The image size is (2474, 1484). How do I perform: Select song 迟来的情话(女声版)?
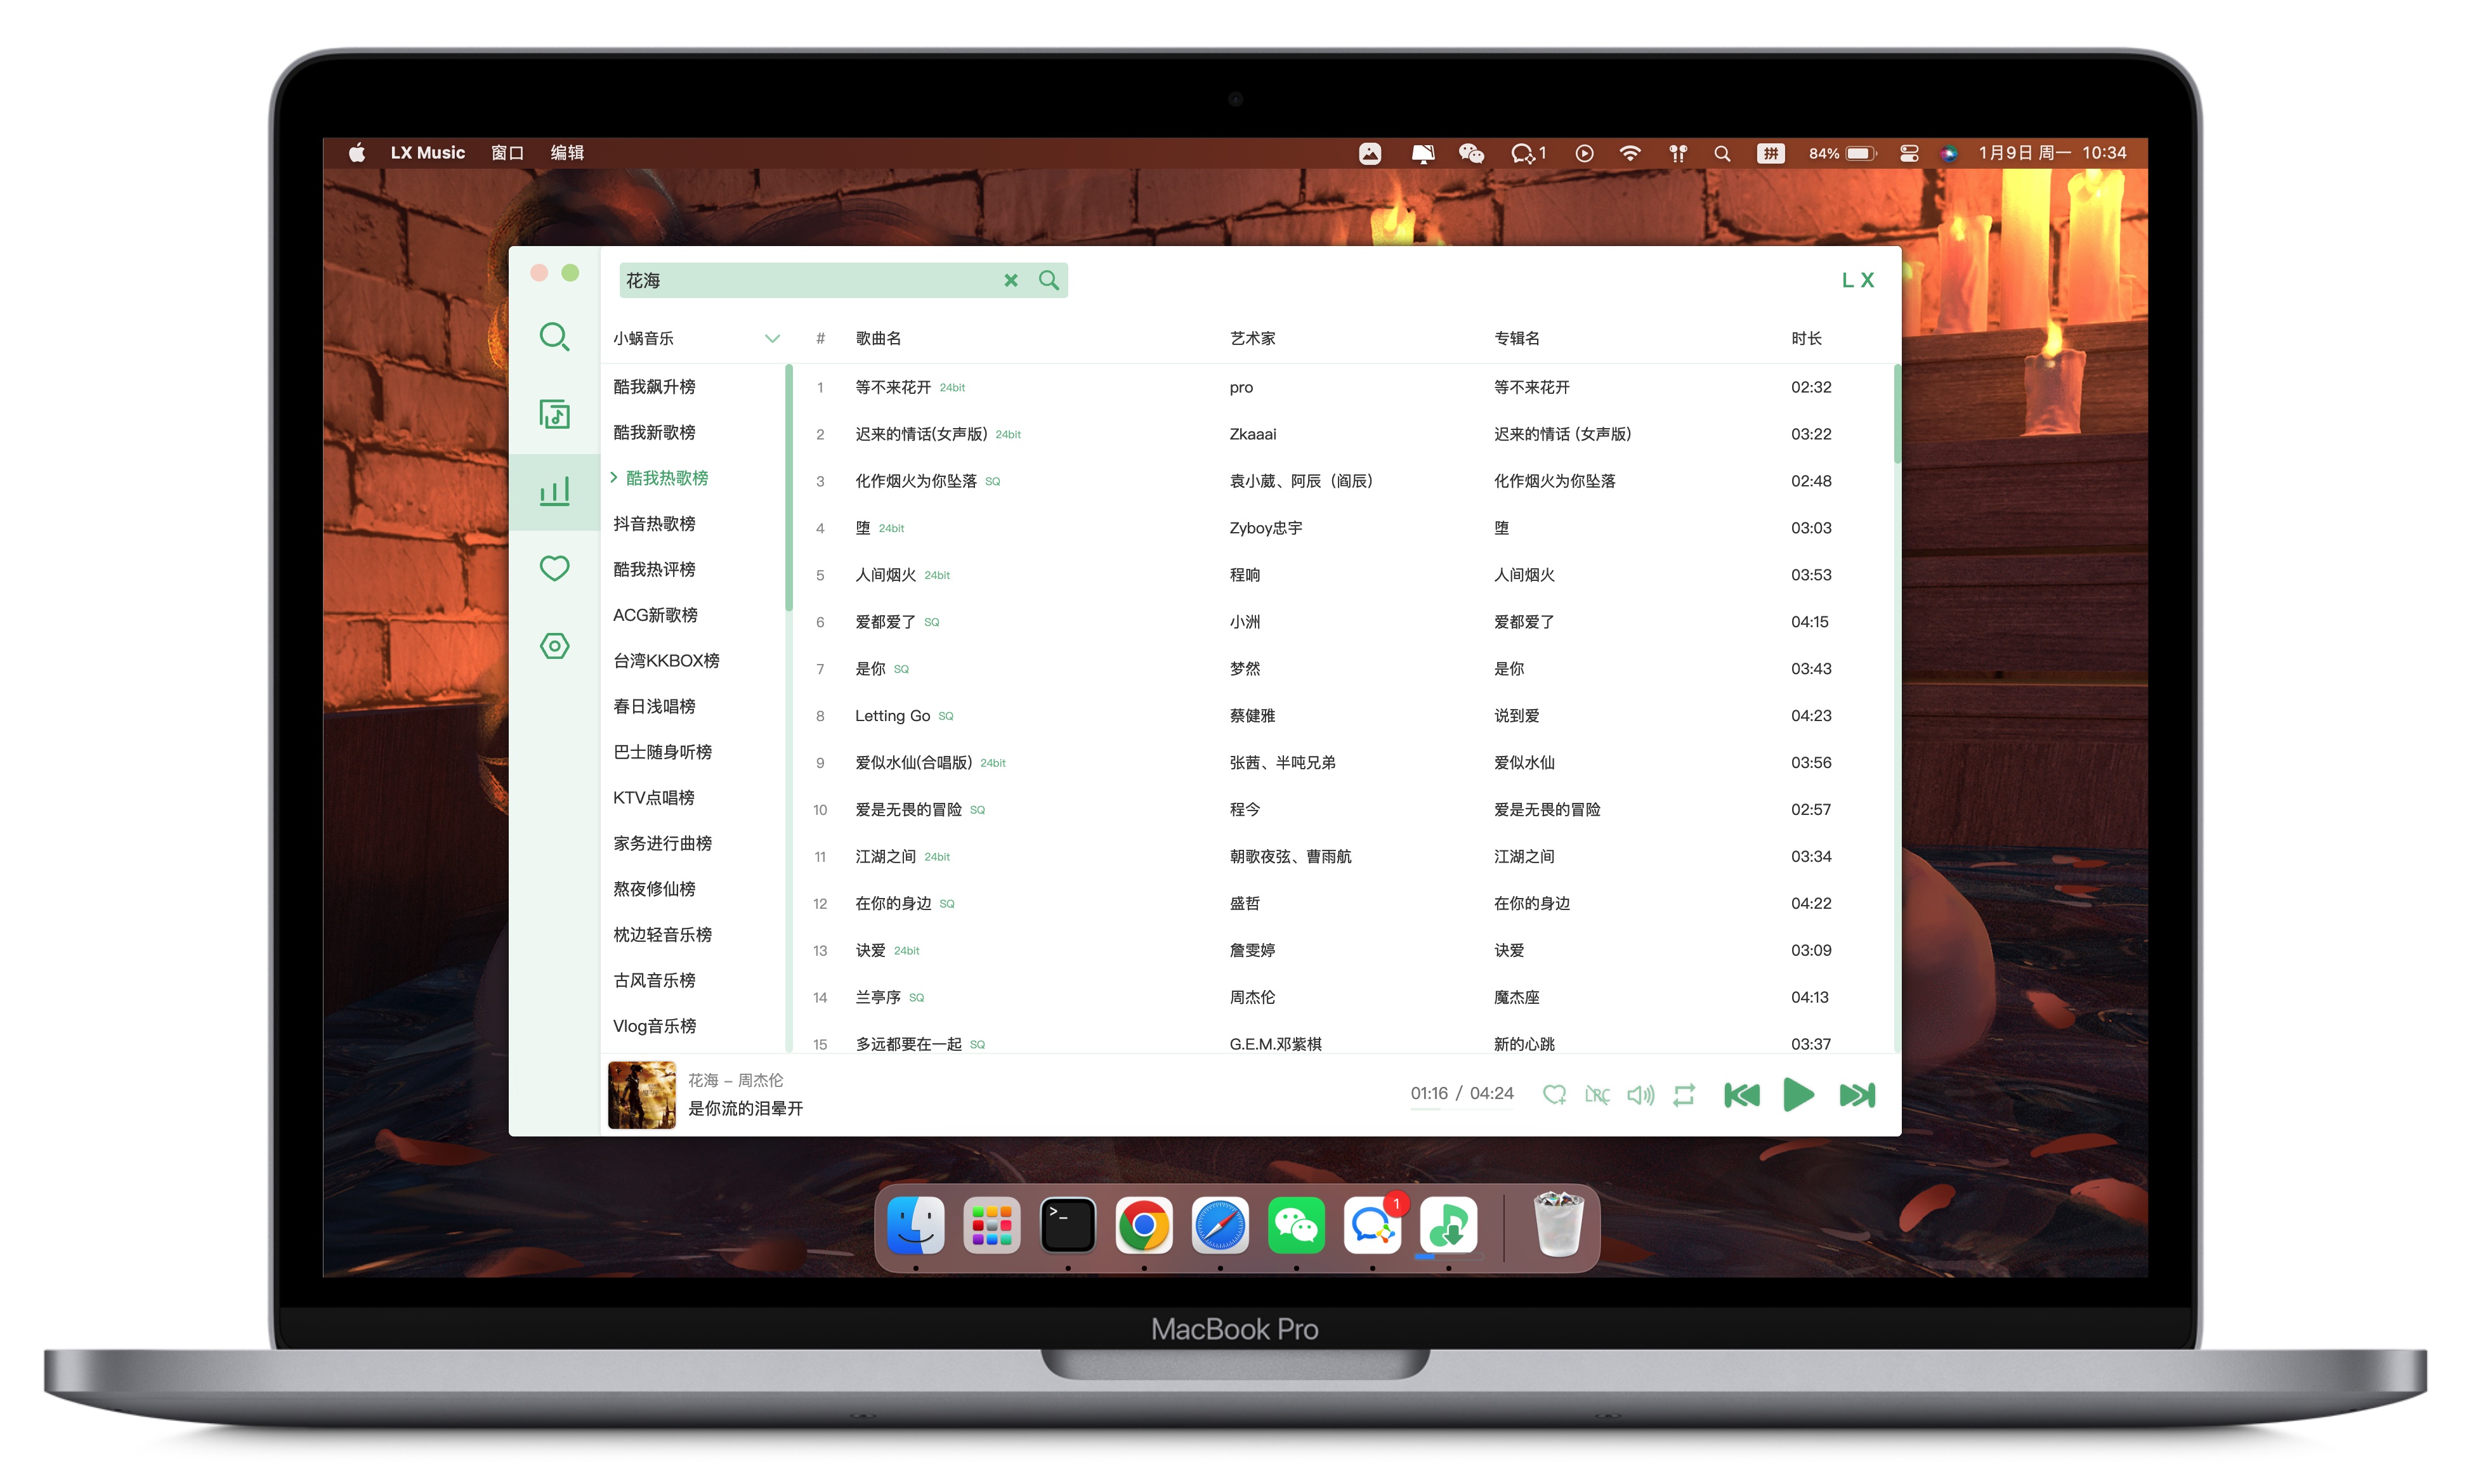coord(920,434)
